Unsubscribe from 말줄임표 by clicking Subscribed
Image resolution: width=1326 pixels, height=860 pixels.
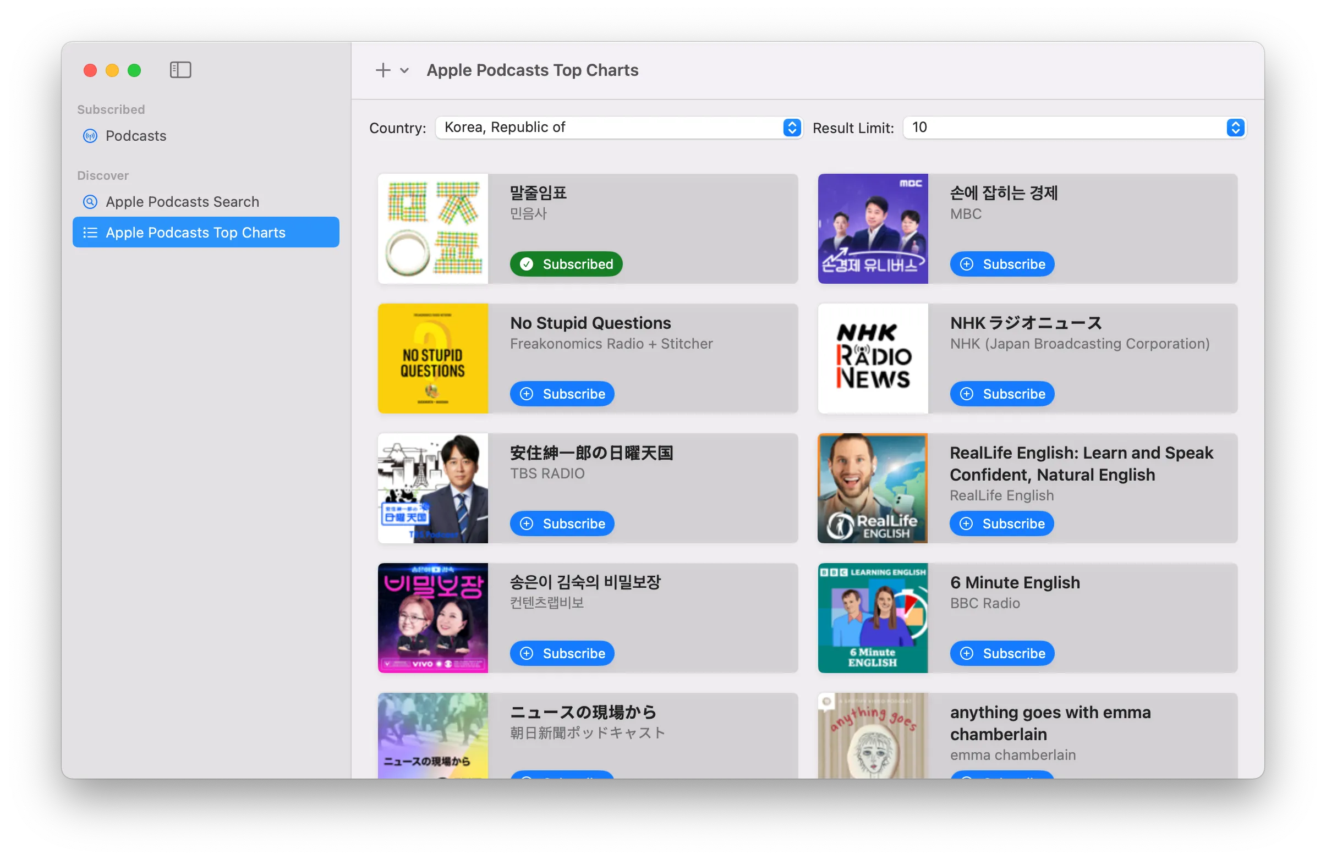[566, 264]
